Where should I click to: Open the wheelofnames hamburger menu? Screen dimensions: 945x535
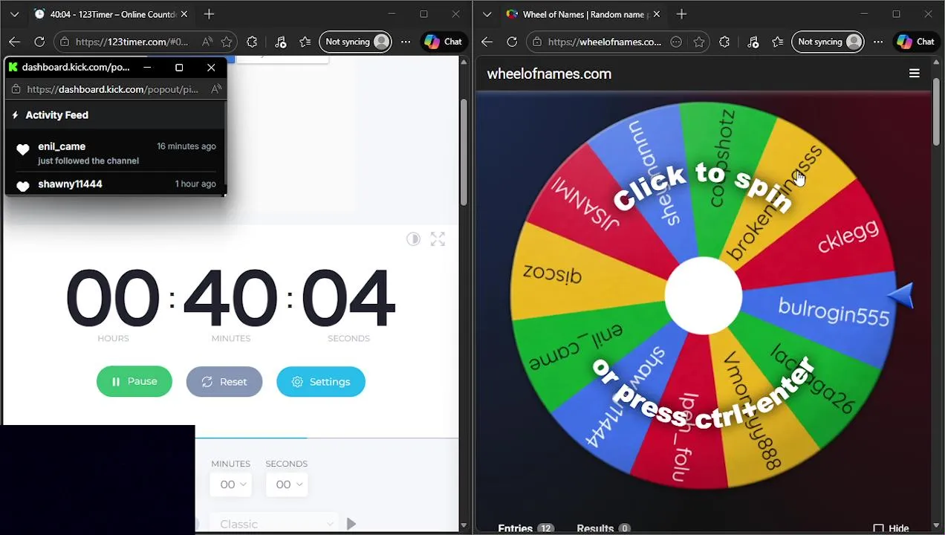[915, 74]
